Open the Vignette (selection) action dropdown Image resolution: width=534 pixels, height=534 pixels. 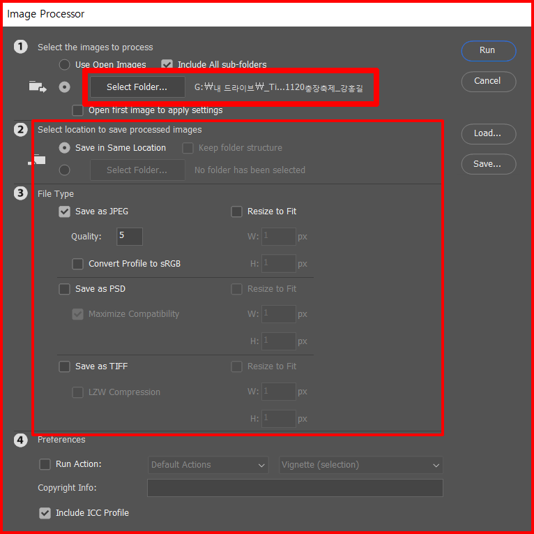tap(360, 465)
